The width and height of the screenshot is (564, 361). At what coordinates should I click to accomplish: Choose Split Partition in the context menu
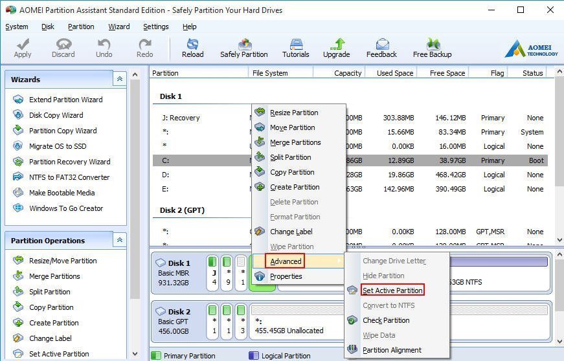(299, 157)
